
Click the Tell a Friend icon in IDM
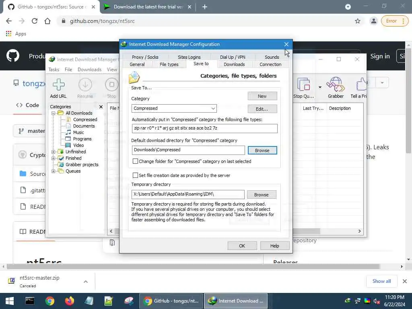(358, 88)
